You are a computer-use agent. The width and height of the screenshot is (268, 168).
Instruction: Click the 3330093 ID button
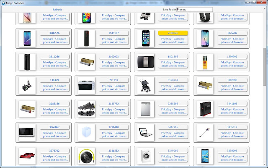(x=232, y=150)
